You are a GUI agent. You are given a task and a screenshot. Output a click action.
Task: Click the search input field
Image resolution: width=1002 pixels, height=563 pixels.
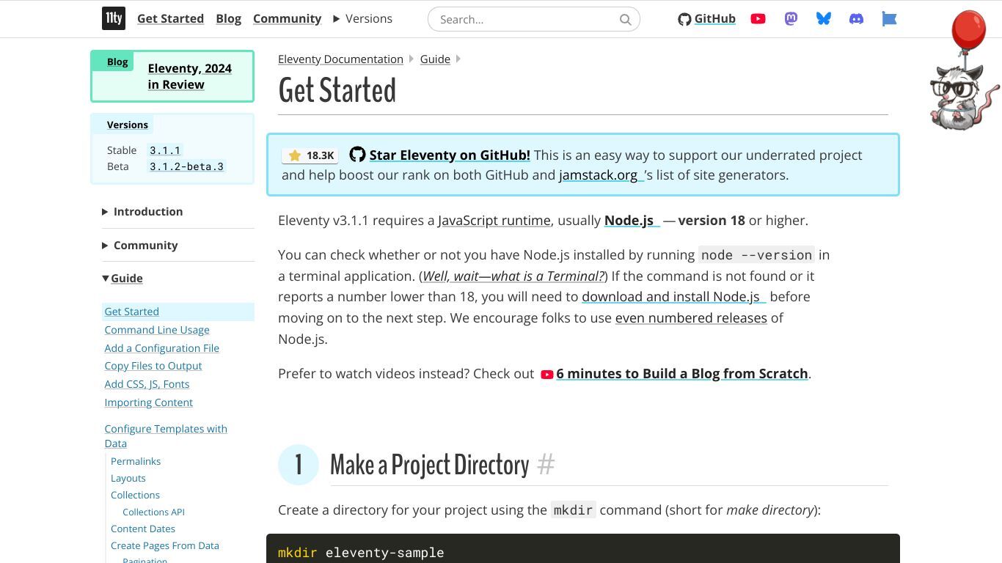pyautogui.click(x=534, y=19)
